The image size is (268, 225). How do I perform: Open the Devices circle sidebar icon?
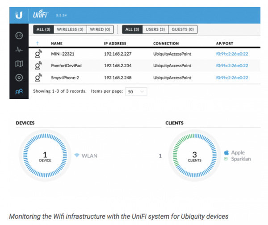(18, 78)
